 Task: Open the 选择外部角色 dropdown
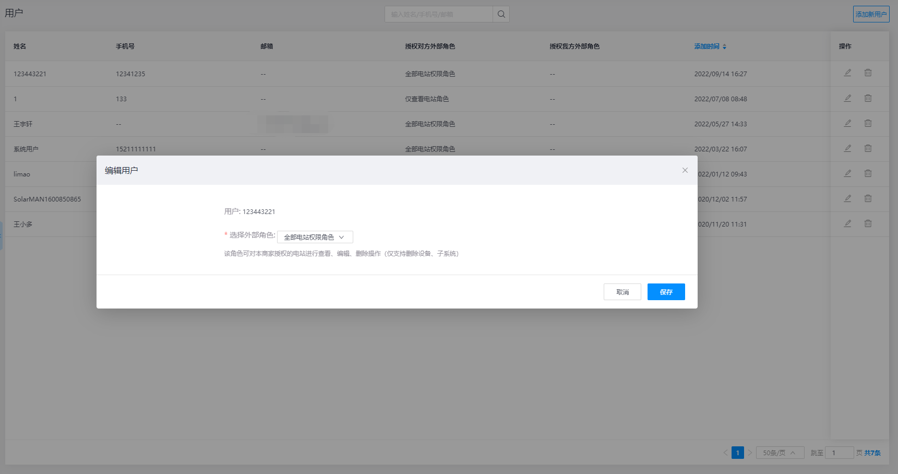(315, 237)
